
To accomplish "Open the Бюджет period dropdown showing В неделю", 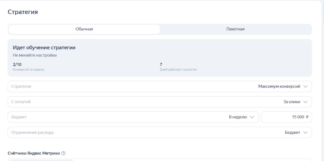I will (133, 117).
